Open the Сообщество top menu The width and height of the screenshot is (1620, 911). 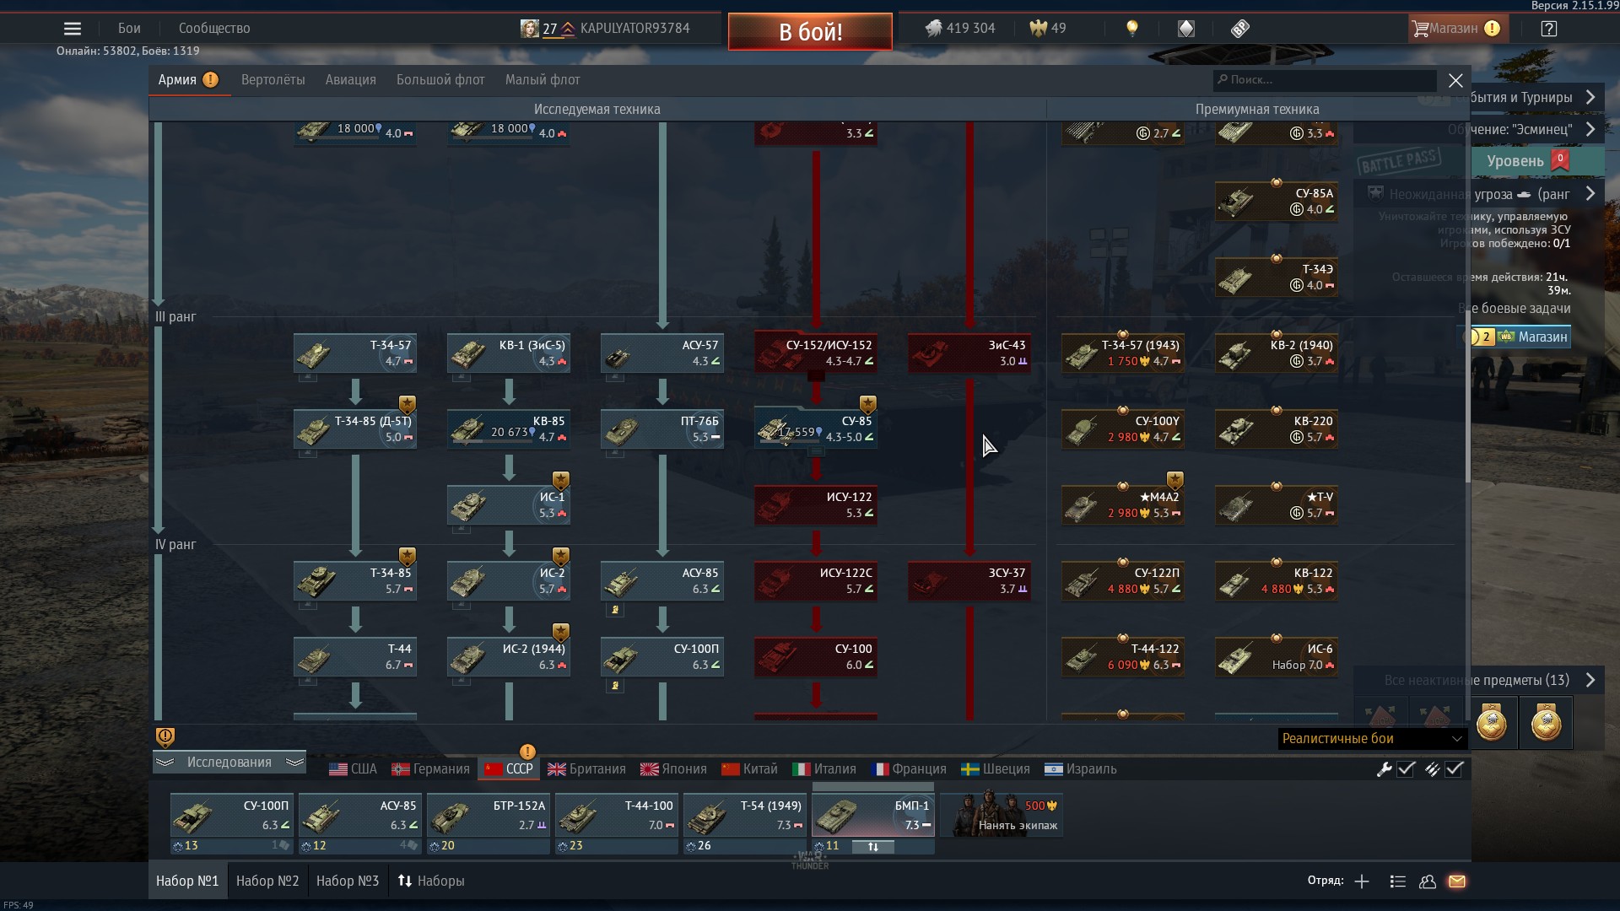coord(214,29)
